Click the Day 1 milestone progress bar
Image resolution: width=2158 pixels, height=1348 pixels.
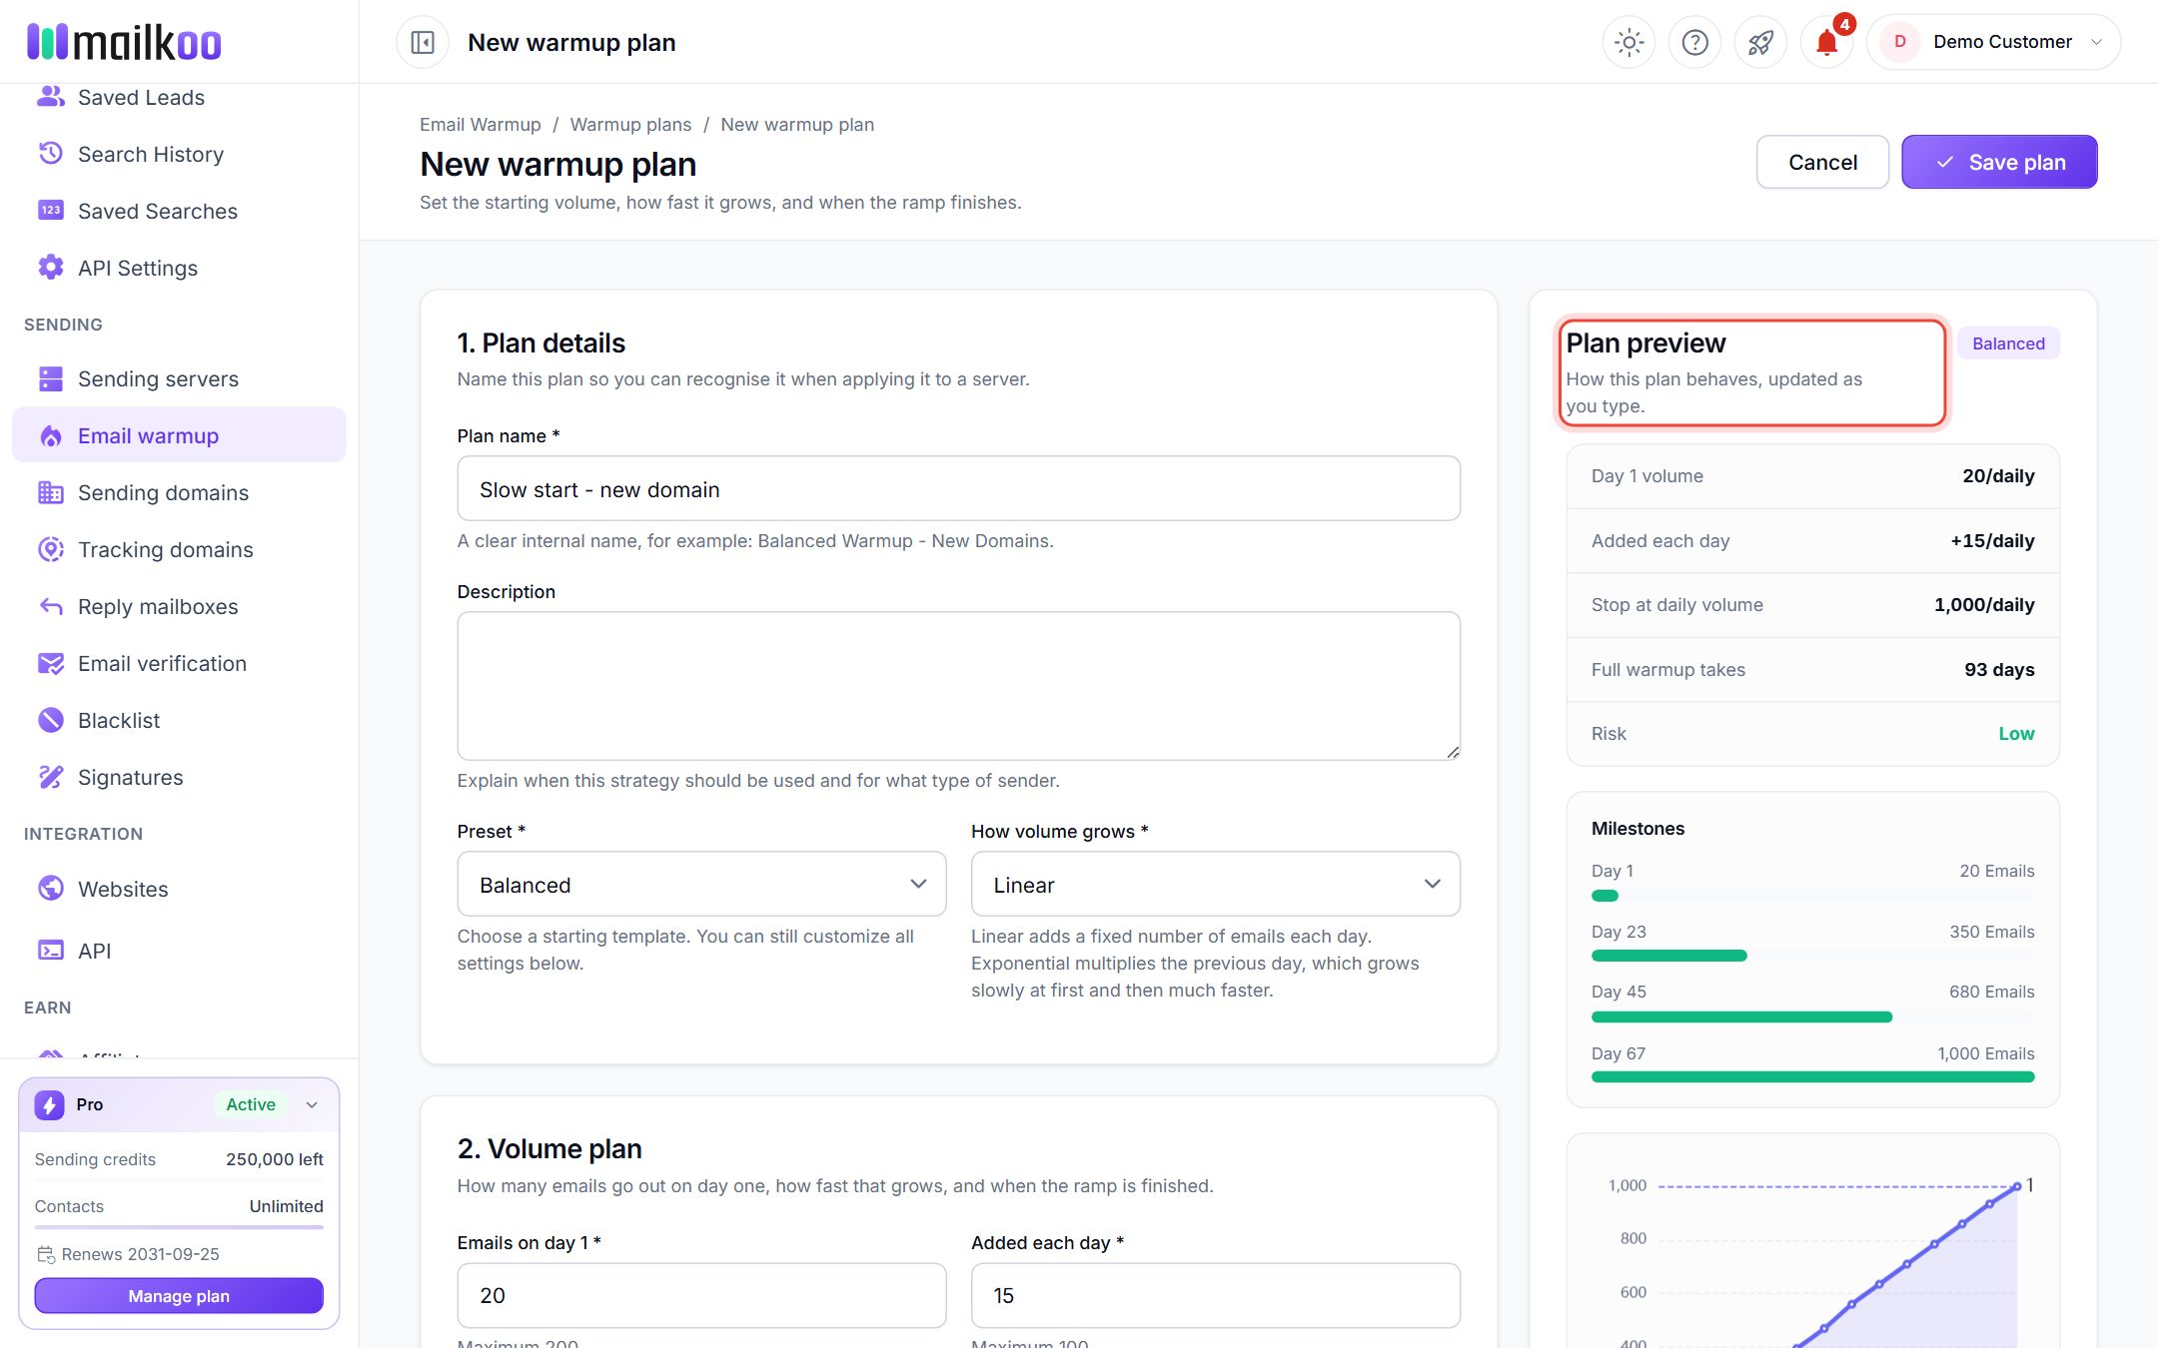(1812, 896)
